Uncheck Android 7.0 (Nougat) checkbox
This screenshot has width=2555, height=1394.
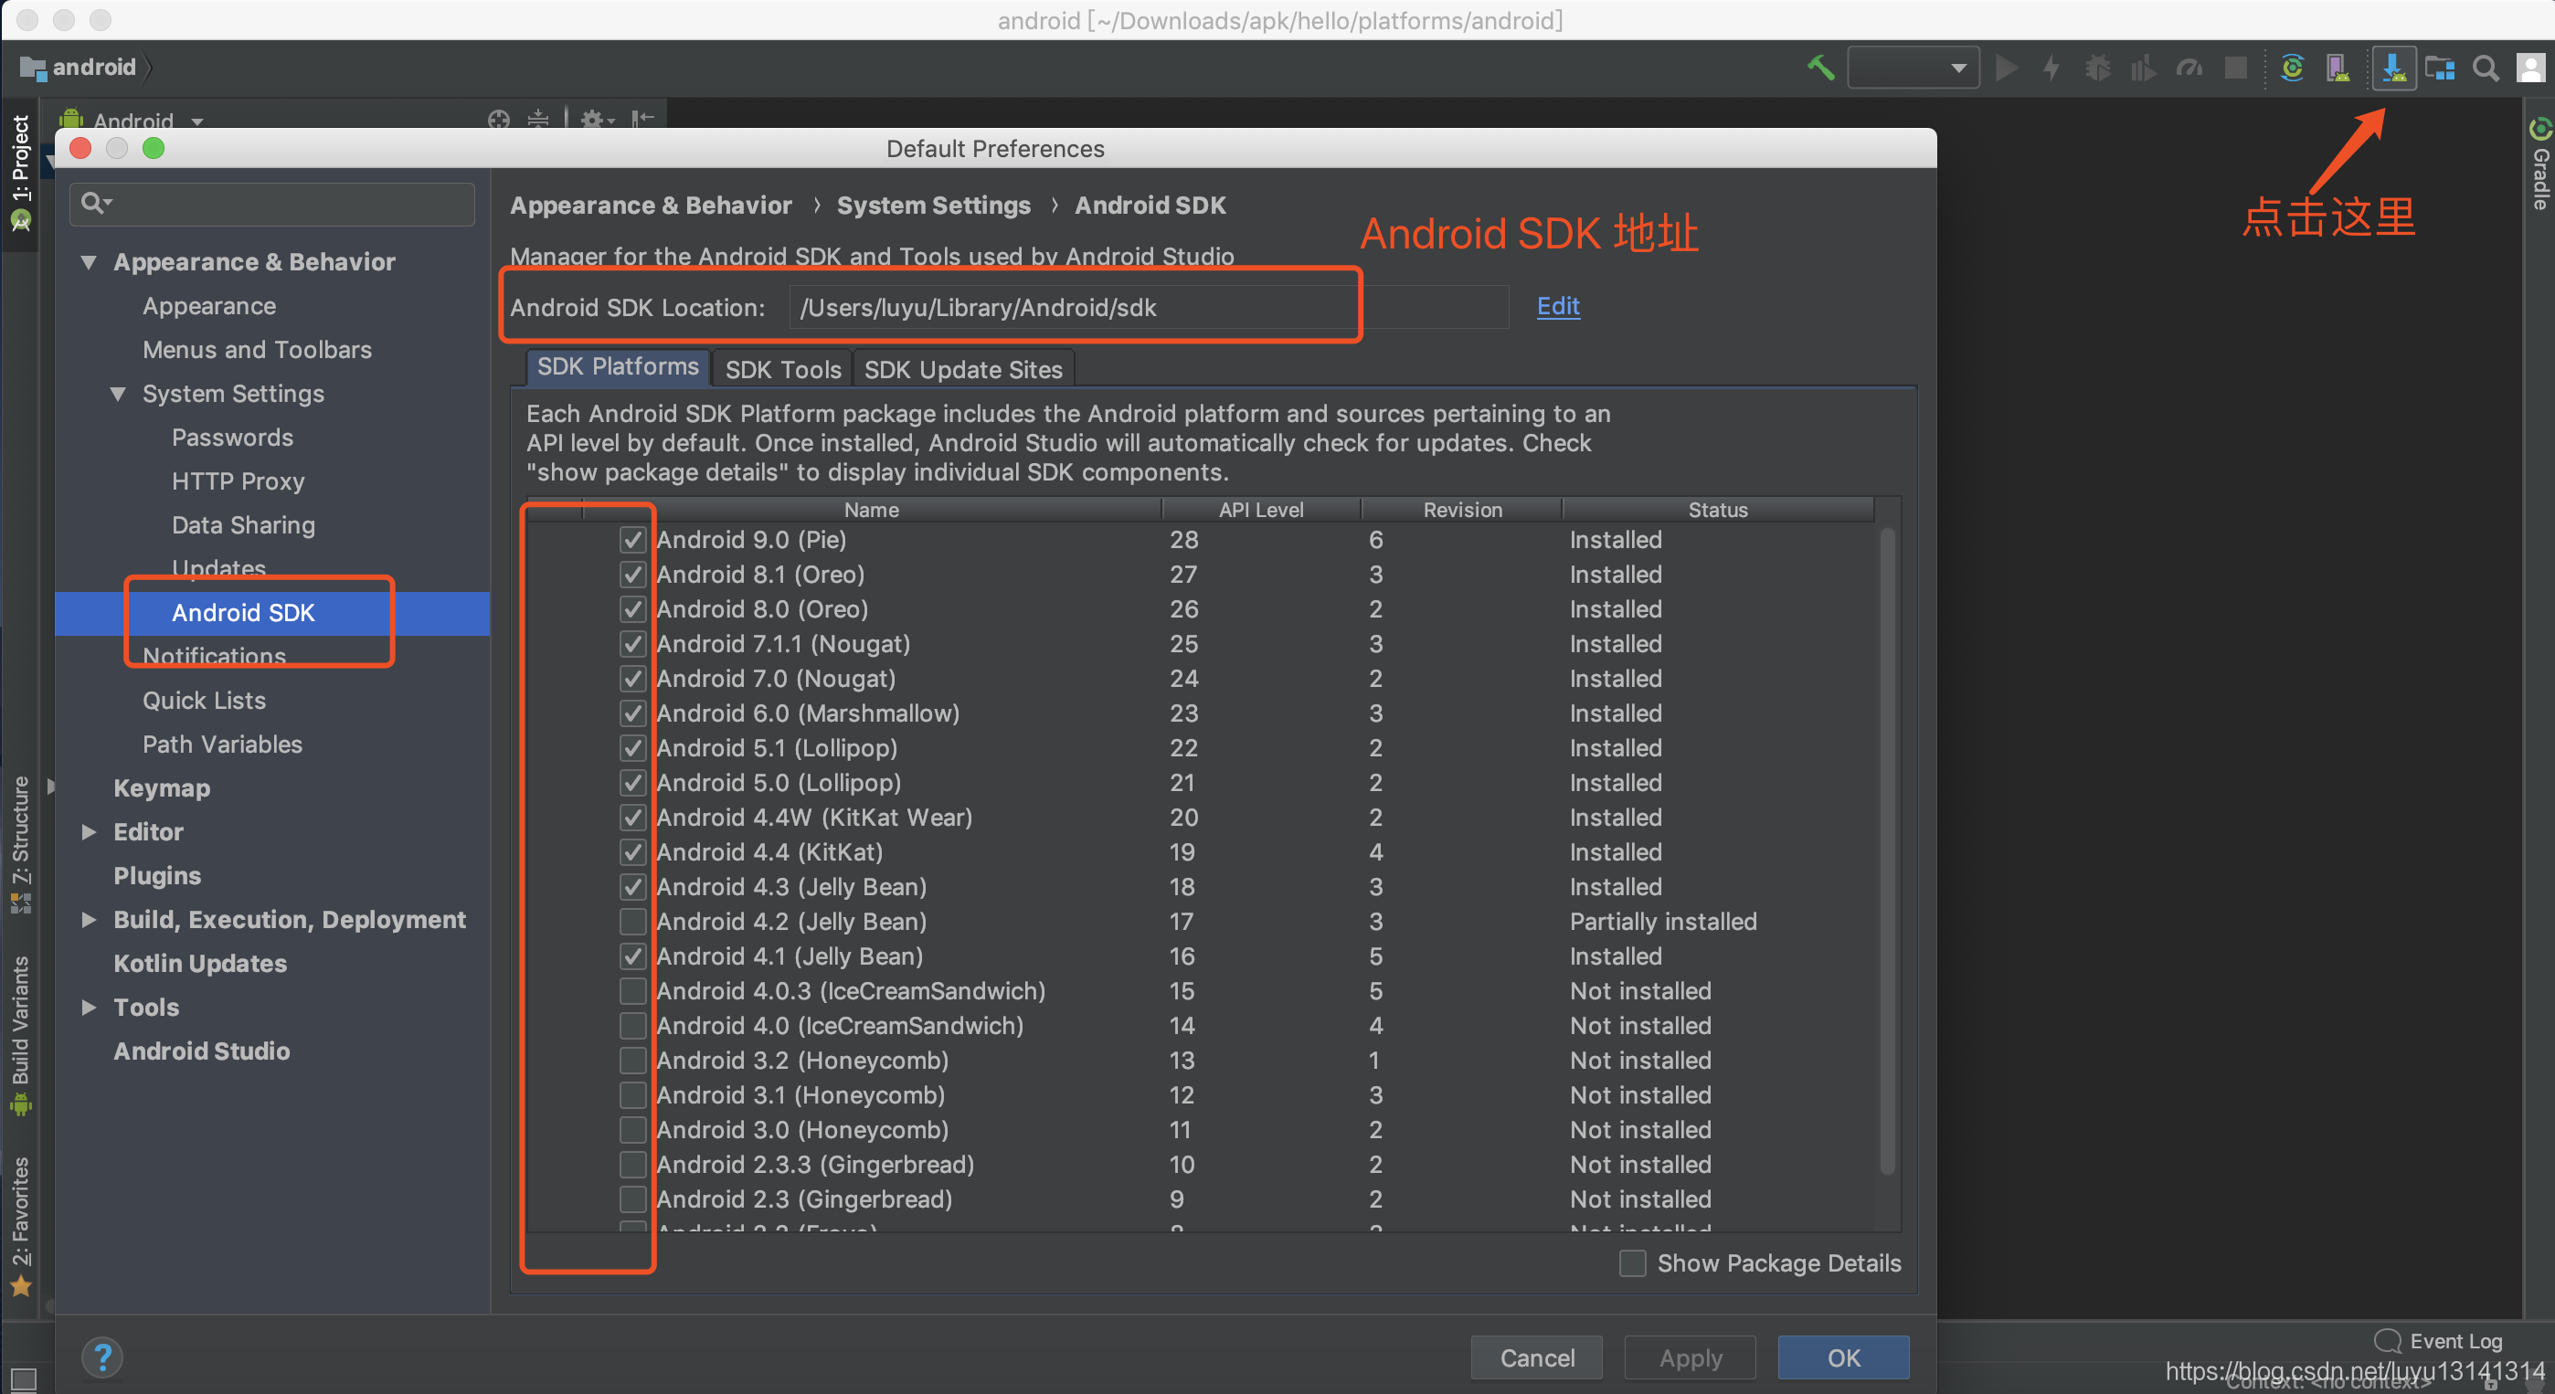(x=632, y=678)
